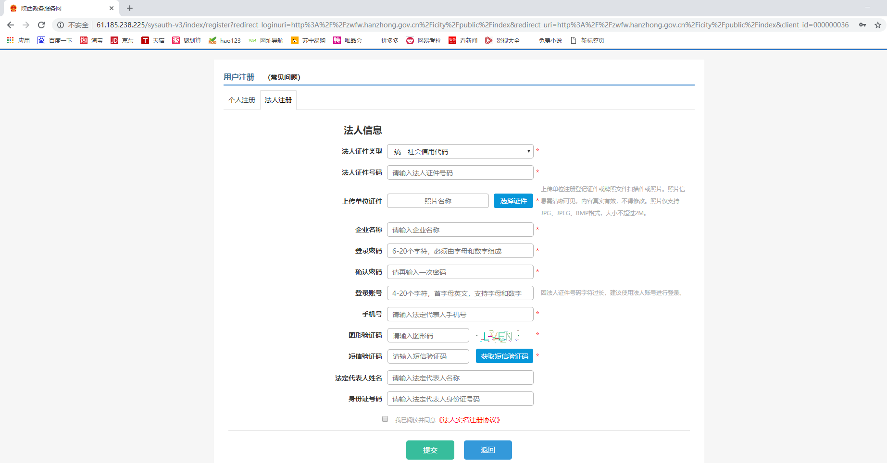The image size is (887, 463).
Task: Click the bookmark star in the address bar
Action: 878,24
